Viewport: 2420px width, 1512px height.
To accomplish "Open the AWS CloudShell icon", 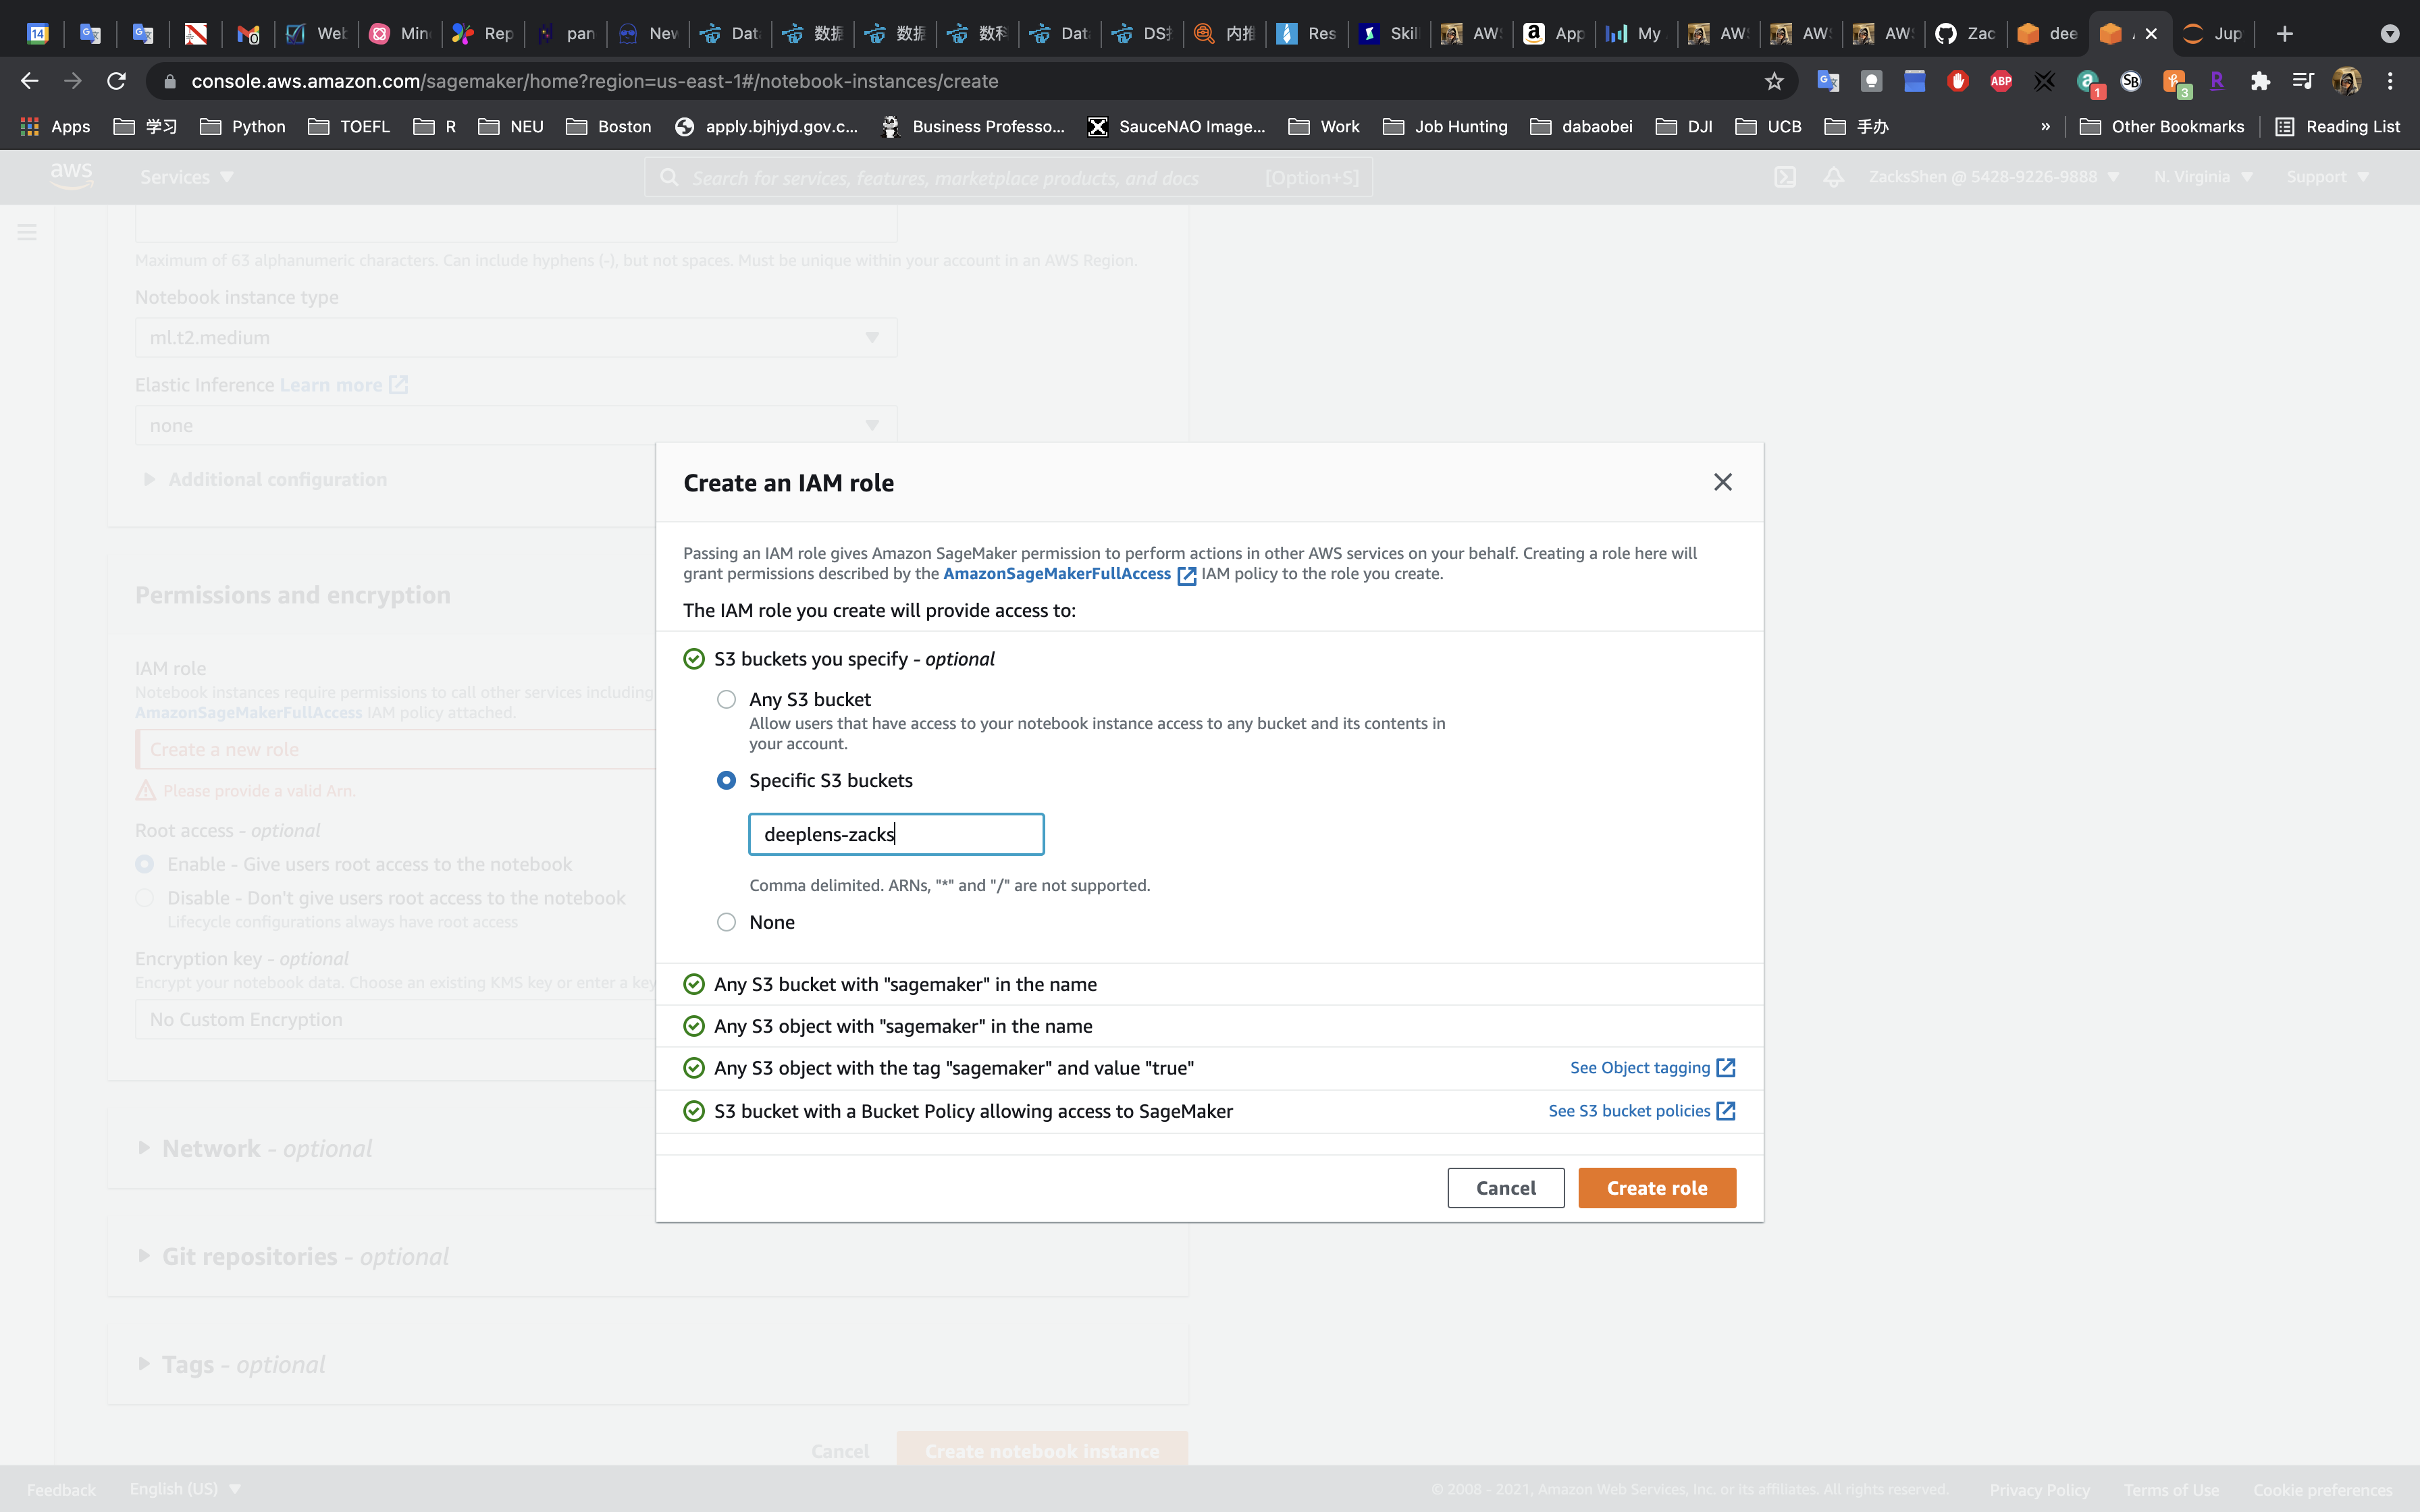I will coord(1785,177).
